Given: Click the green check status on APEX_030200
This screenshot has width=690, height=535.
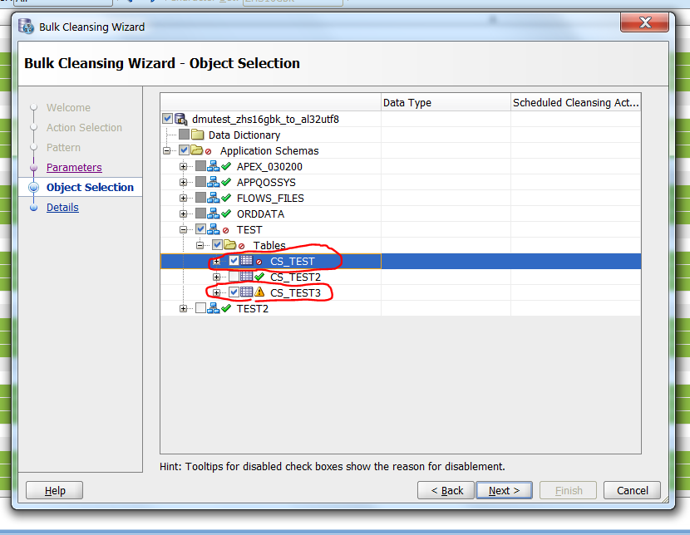Looking at the screenshot, I should [x=226, y=166].
